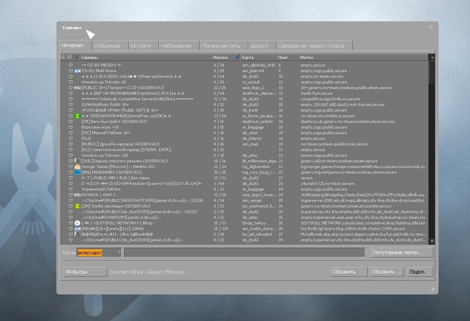The height and width of the screenshot is (321, 470).
Task: Click the resize grip at window bottom-right
Action: [x=433, y=289]
